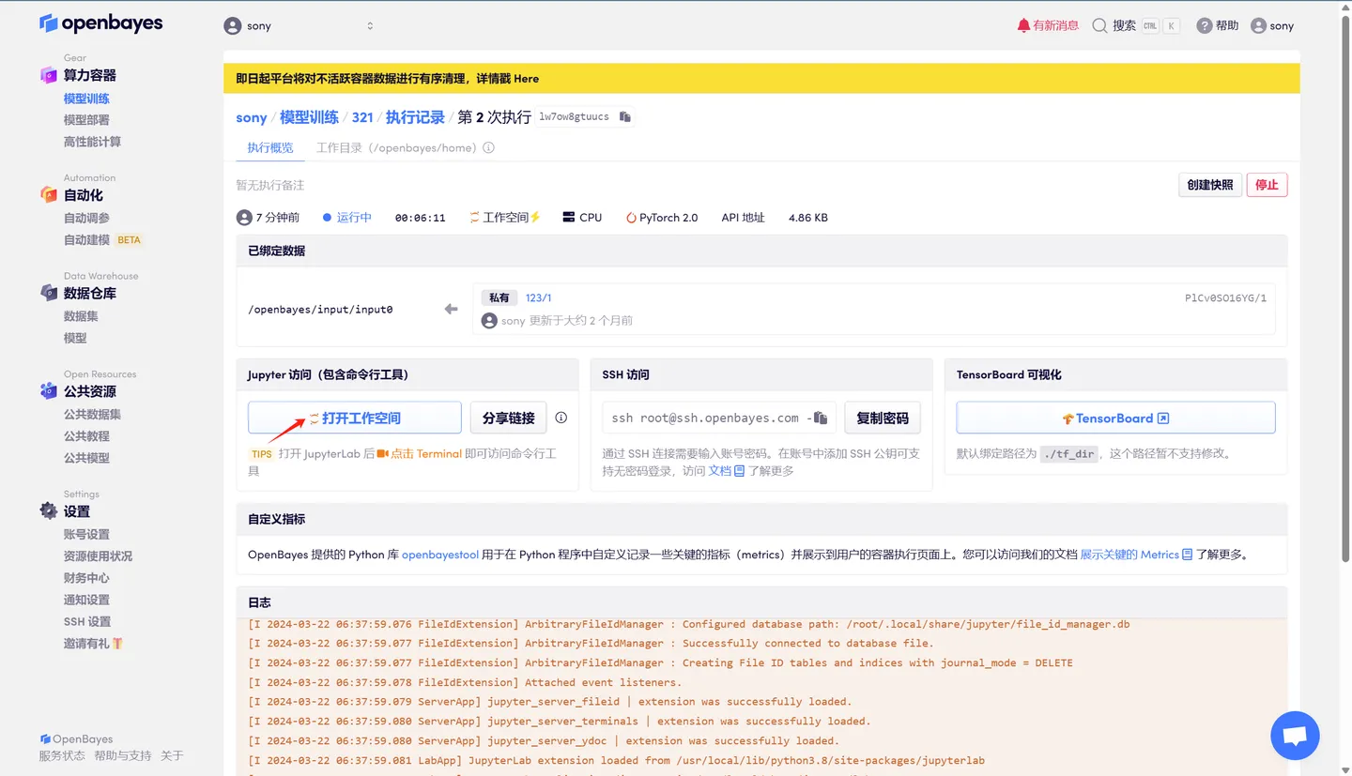Open 帮助 from the top bar
Image resolution: width=1352 pixels, height=776 pixels.
point(1217,25)
